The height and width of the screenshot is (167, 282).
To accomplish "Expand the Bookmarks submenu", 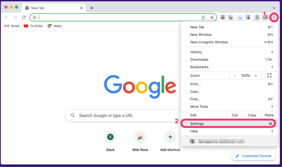I will pos(229,67).
